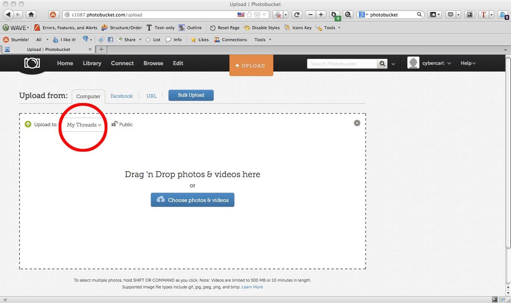Click Errors, Features, and Alerts in WAVE toolbar
This screenshot has width=511, height=303.
click(x=66, y=28)
